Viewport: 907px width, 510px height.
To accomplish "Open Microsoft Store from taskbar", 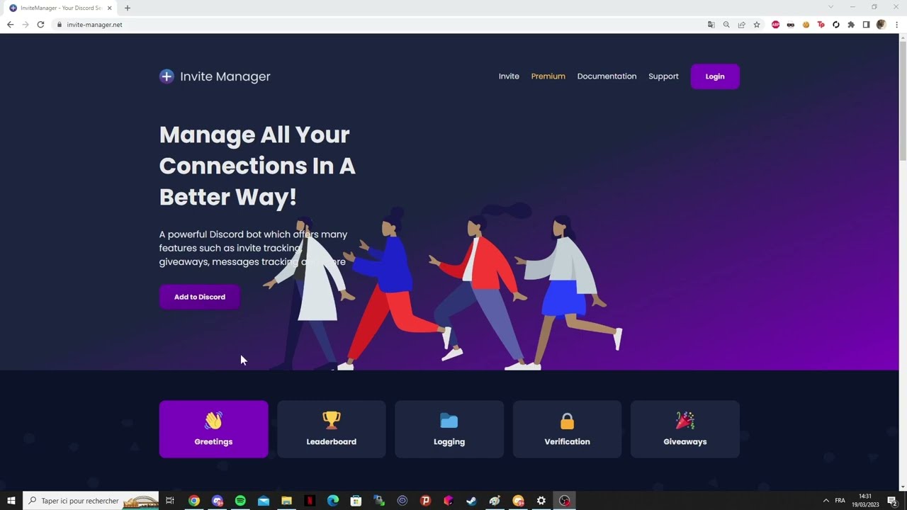I will tap(356, 501).
